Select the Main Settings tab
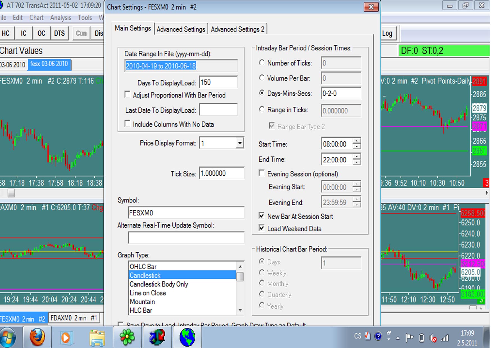Viewport: 491px width, 348px height. pos(133,28)
